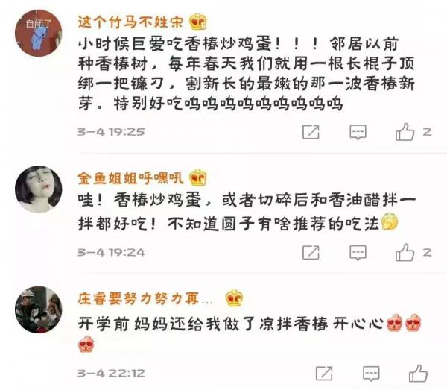Repost the first comment about 香椿炒鸡蛋
447x390 pixels.
coord(311,132)
